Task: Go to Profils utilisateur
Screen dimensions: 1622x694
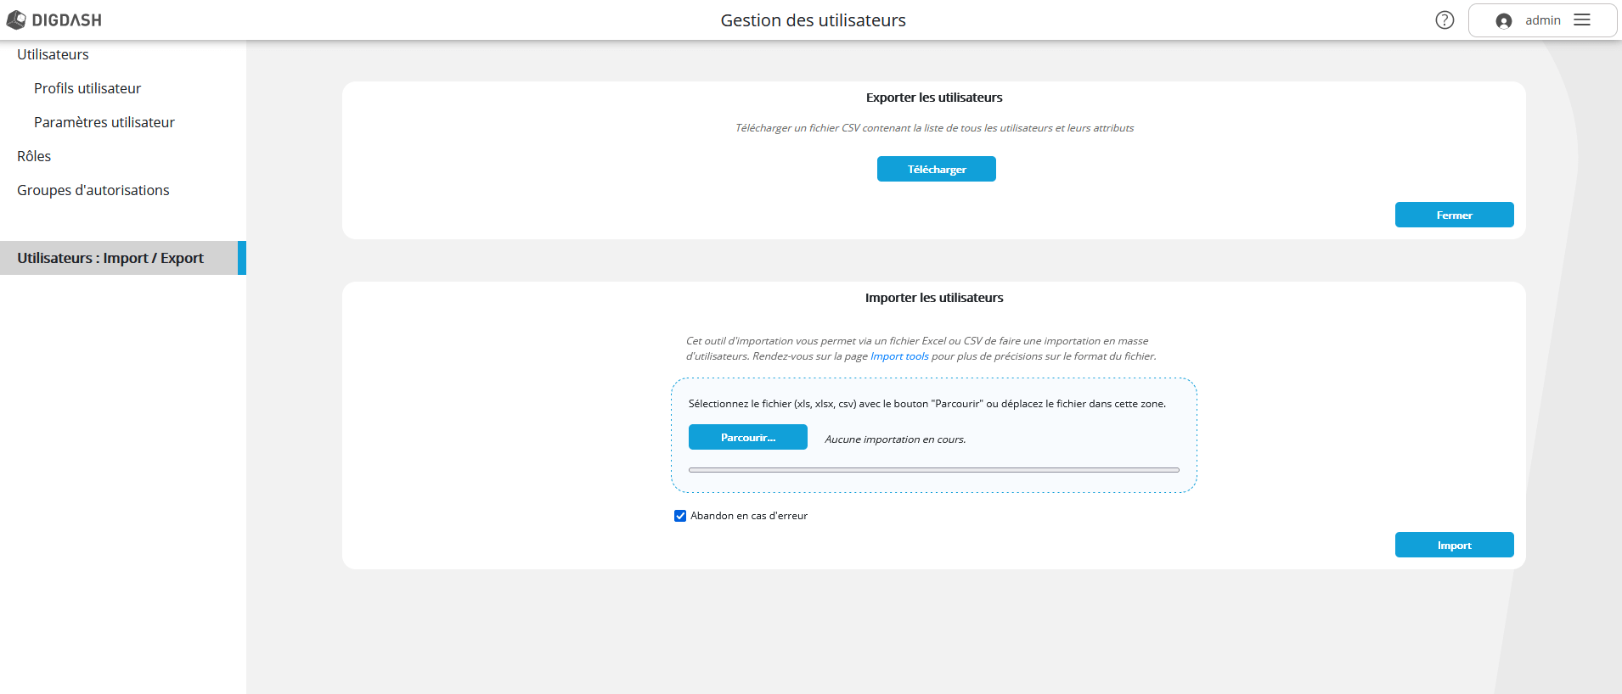Action: pos(87,88)
